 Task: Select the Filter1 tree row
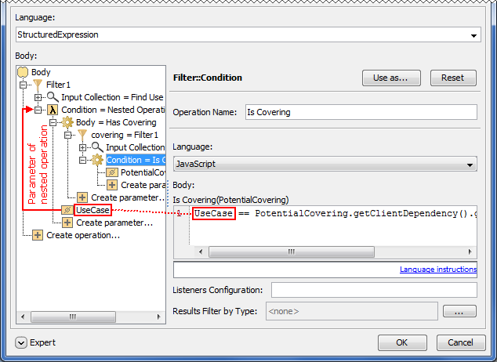(58, 85)
